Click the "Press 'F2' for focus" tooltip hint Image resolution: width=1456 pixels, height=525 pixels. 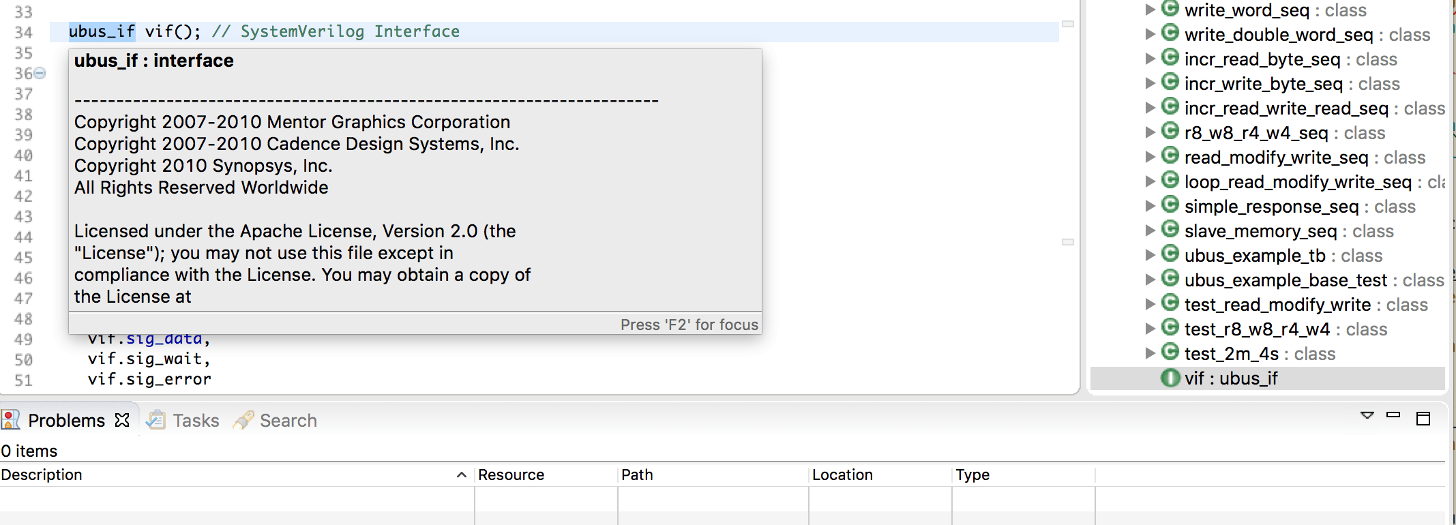point(689,325)
